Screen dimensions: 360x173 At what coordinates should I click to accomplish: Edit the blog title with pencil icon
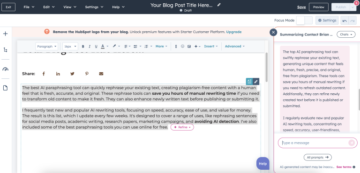pos(219,5)
